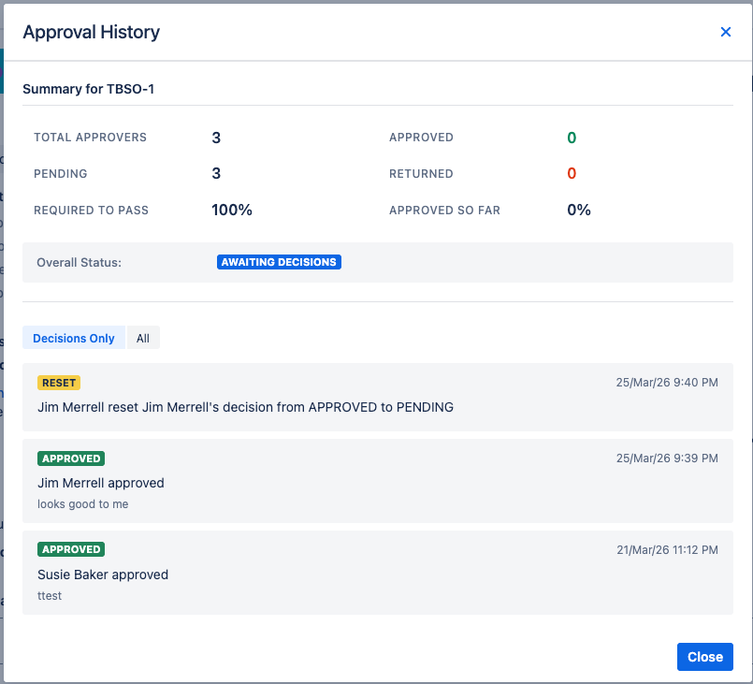
Task: Click the REQUIRED TO PASS 100% value
Action: [x=232, y=211]
